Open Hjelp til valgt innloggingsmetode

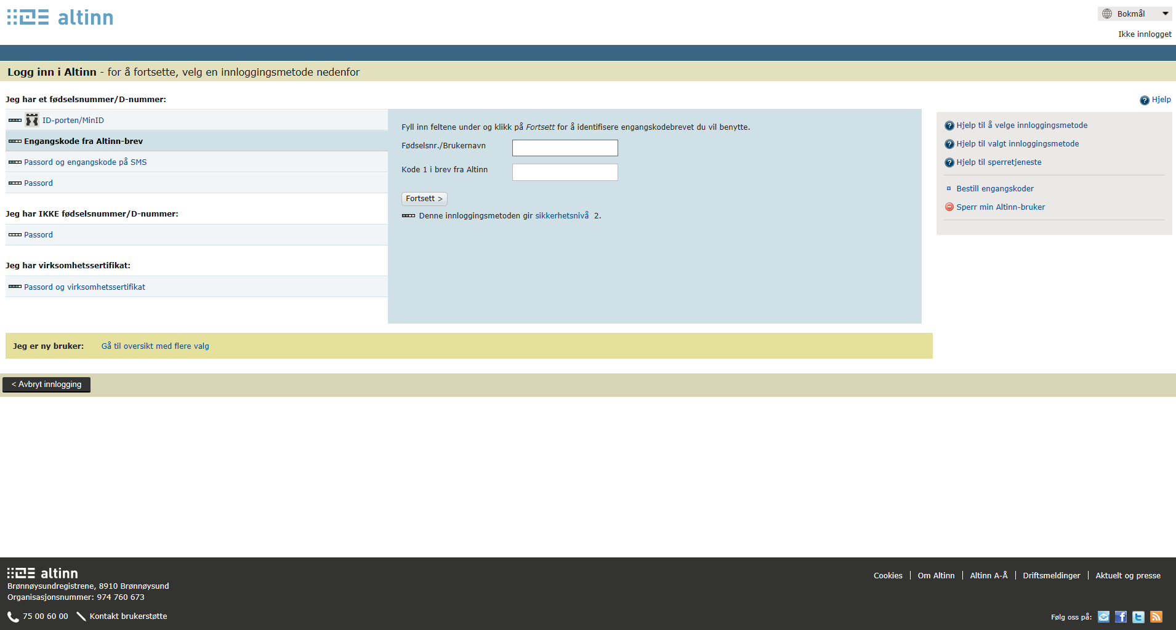point(1017,144)
